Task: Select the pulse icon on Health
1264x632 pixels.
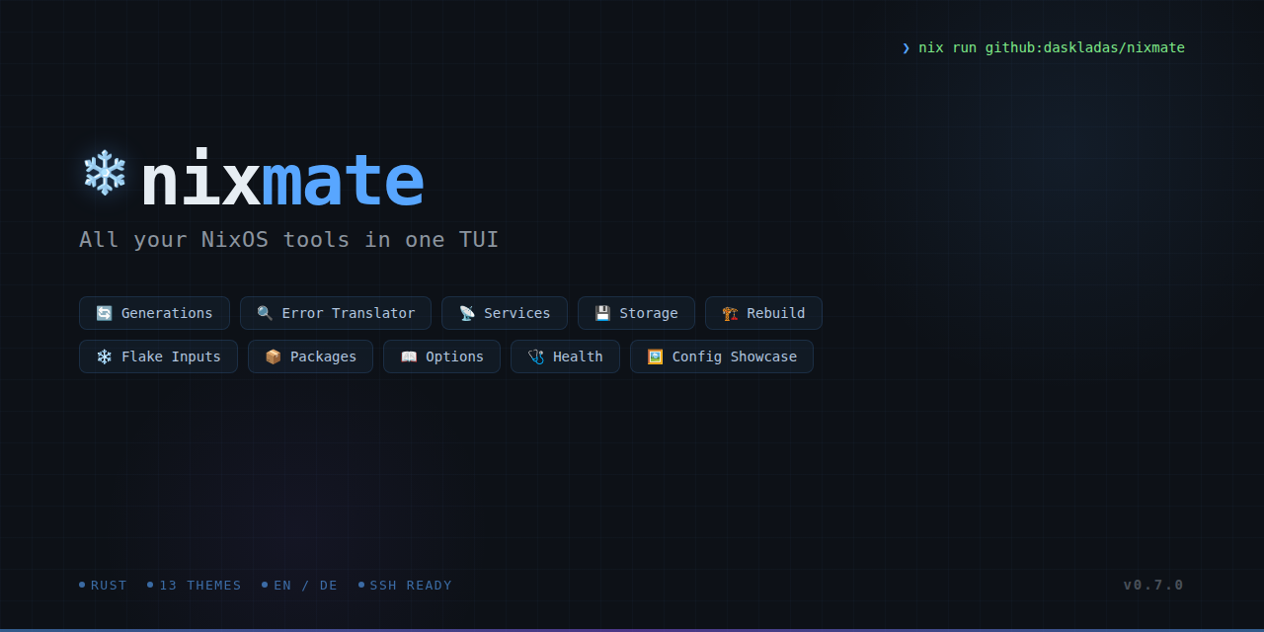Action: (x=536, y=356)
